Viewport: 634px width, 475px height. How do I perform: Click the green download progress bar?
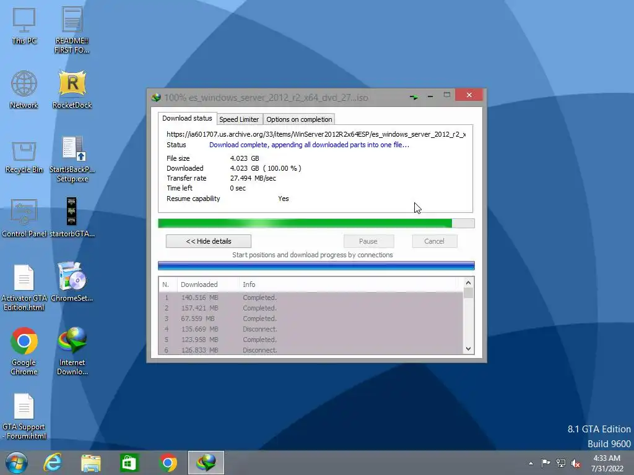316,223
